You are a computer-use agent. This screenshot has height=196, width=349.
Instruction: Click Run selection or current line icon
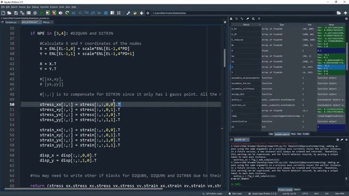tap(61, 13)
